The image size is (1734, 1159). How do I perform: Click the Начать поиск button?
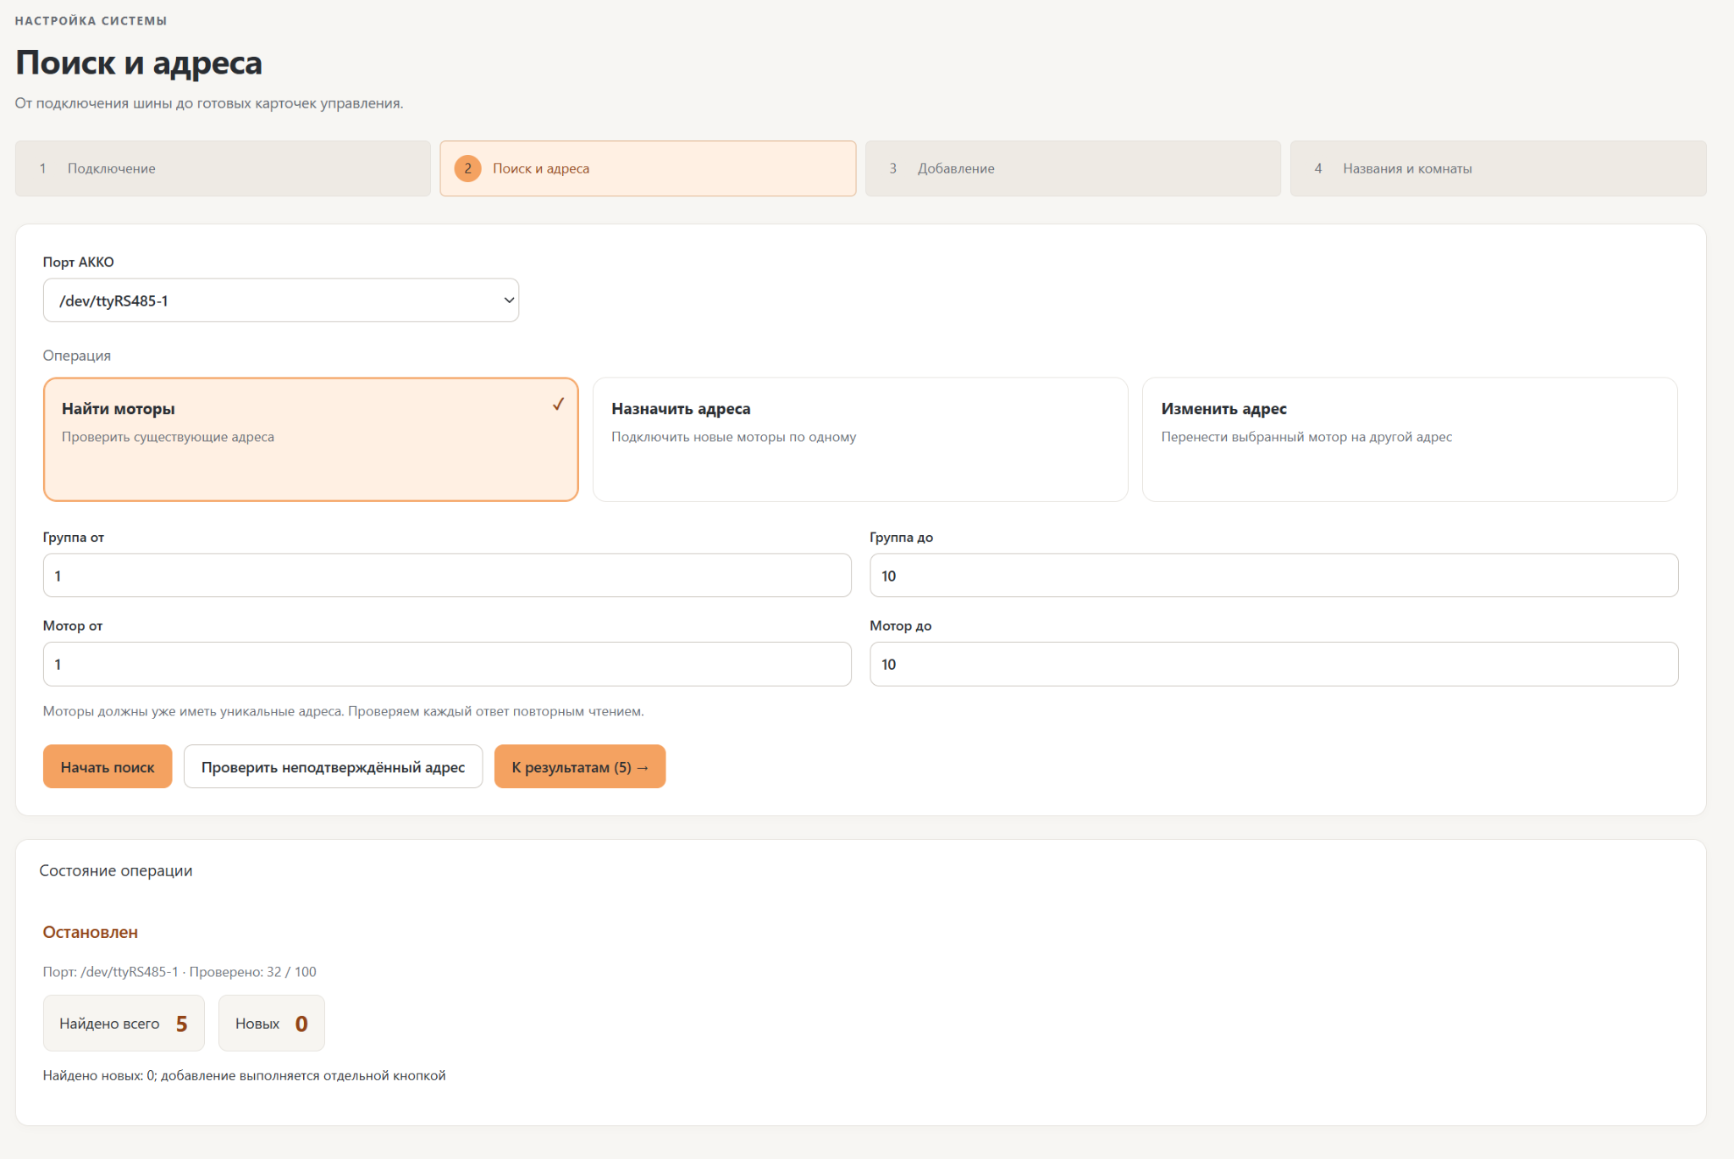pos(108,767)
